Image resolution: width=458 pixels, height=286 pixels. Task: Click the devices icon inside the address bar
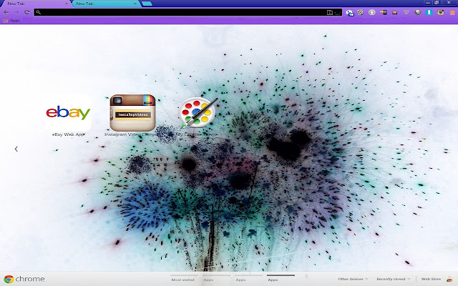click(x=330, y=12)
